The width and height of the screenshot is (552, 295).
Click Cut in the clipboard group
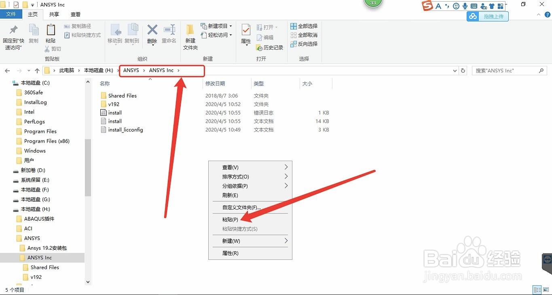(x=53, y=49)
